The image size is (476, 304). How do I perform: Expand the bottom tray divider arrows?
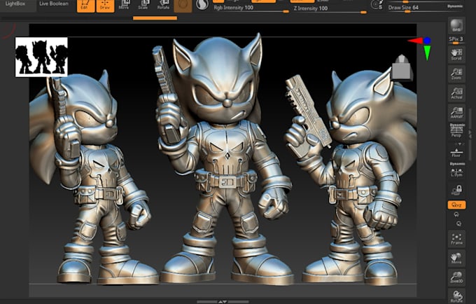pyautogui.click(x=223, y=302)
